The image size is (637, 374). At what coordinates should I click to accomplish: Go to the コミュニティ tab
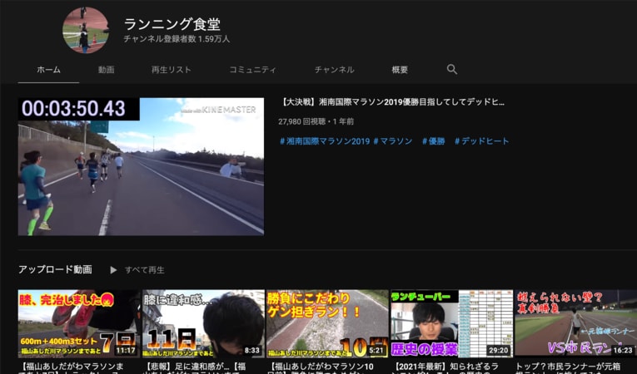pyautogui.click(x=252, y=70)
